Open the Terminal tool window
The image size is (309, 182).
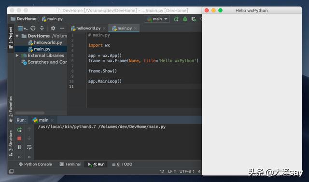point(70,164)
